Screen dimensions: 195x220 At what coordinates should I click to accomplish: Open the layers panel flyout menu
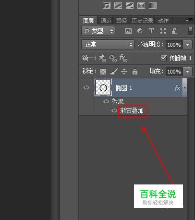pos(189,21)
